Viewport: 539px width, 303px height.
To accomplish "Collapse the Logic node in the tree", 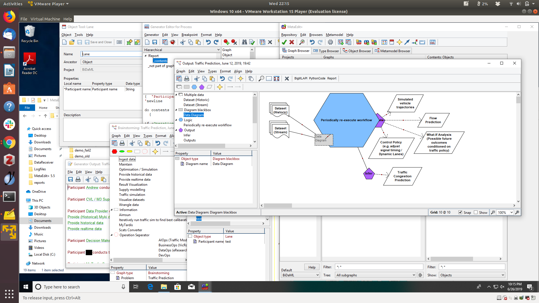I will pyautogui.click(x=176, y=120).
